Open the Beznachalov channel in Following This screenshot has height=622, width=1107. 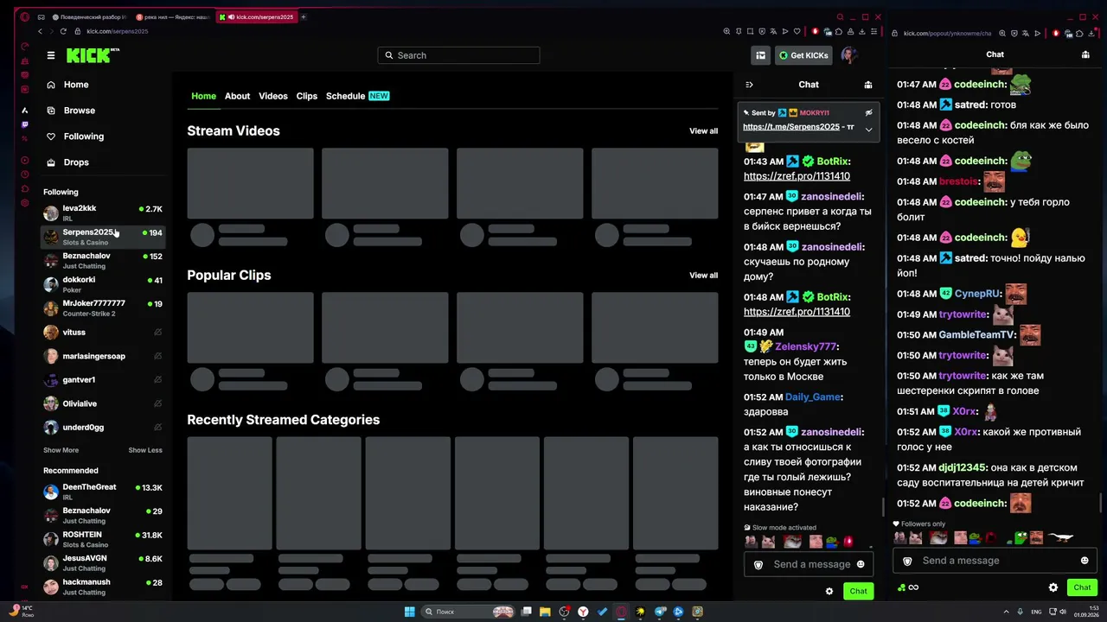tap(104, 260)
